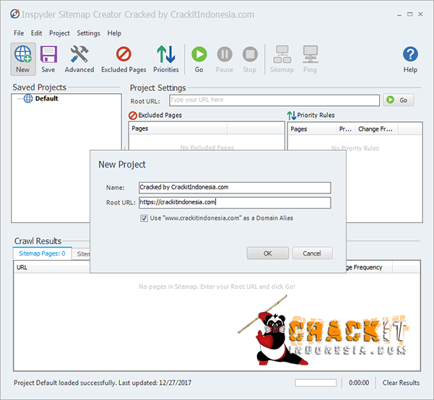Click the crawl progress bar
434x400 pixels.
click(316, 383)
